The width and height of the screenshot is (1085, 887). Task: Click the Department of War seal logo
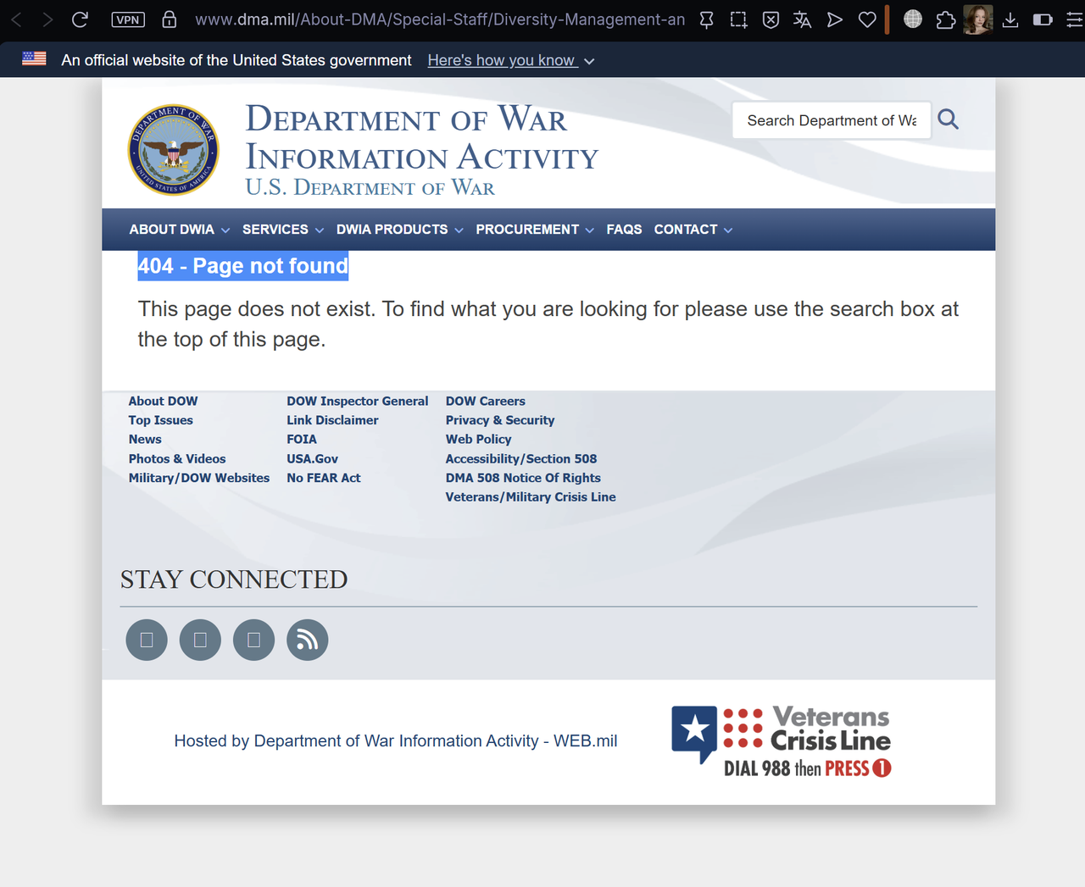[x=174, y=150]
